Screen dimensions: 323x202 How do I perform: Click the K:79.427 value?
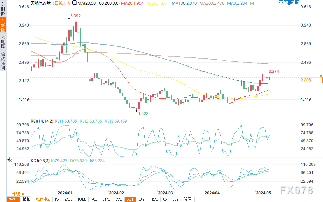pos(59,161)
